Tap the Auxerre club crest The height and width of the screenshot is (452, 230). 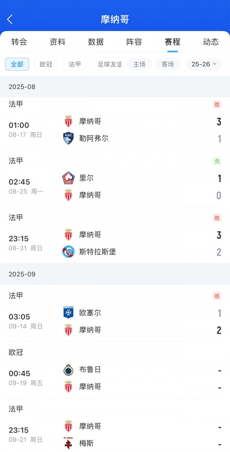coord(68,313)
